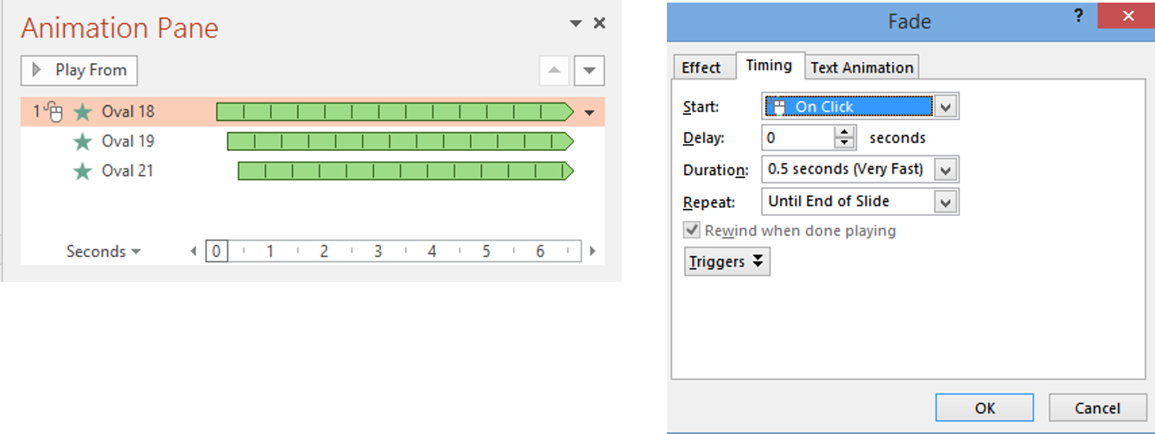Open the Start dropdown showing On Click
Screen dimensions: 1155x434
point(946,107)
